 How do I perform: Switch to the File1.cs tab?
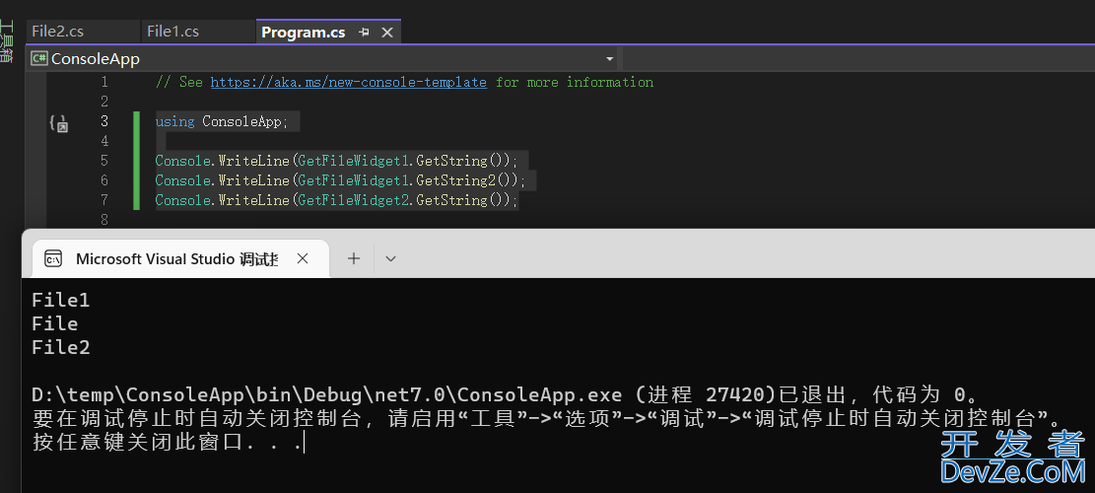[x=173, y=32]
